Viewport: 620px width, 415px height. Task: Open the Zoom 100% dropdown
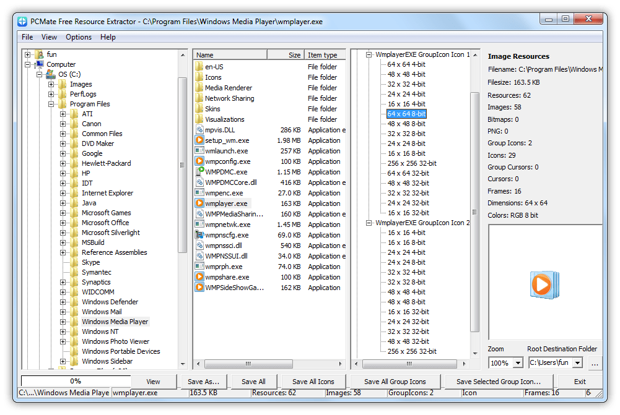518,362
